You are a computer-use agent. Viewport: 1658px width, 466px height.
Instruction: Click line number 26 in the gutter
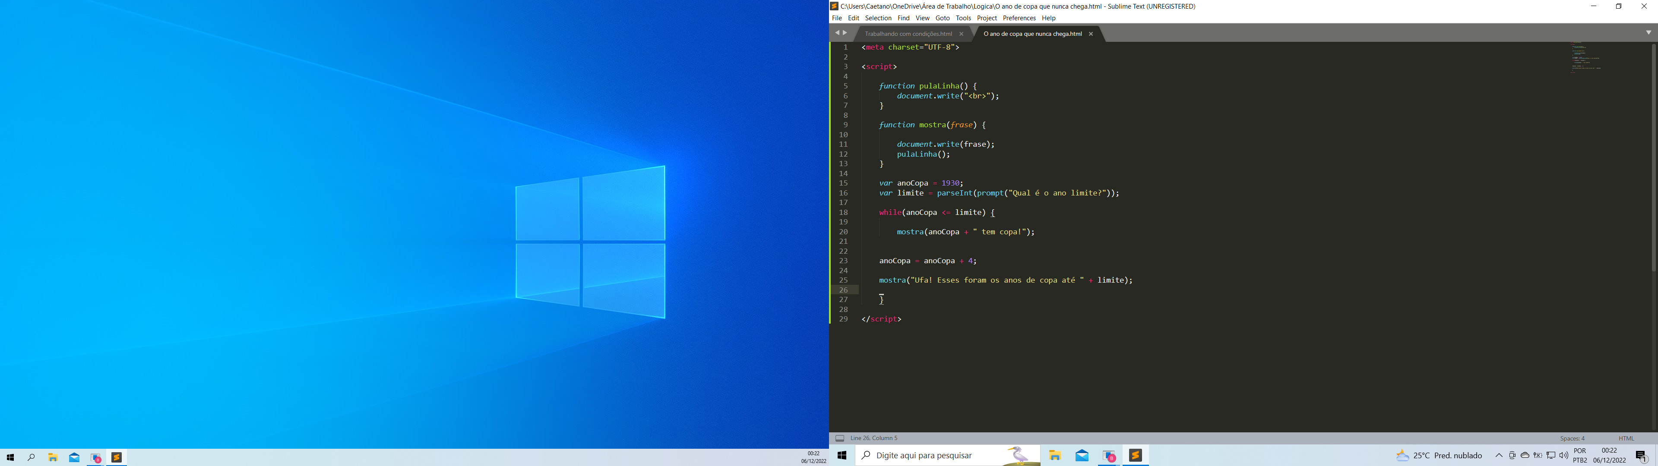pos(843,290)
